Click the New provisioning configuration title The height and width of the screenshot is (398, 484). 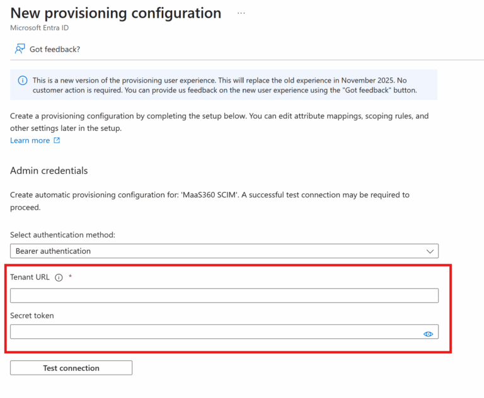pos(116,13)
